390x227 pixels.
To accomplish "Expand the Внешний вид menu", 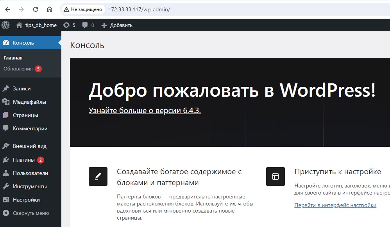I will point(29,146).
